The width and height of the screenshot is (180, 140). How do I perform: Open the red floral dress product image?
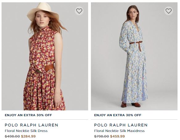pos(45,56)
